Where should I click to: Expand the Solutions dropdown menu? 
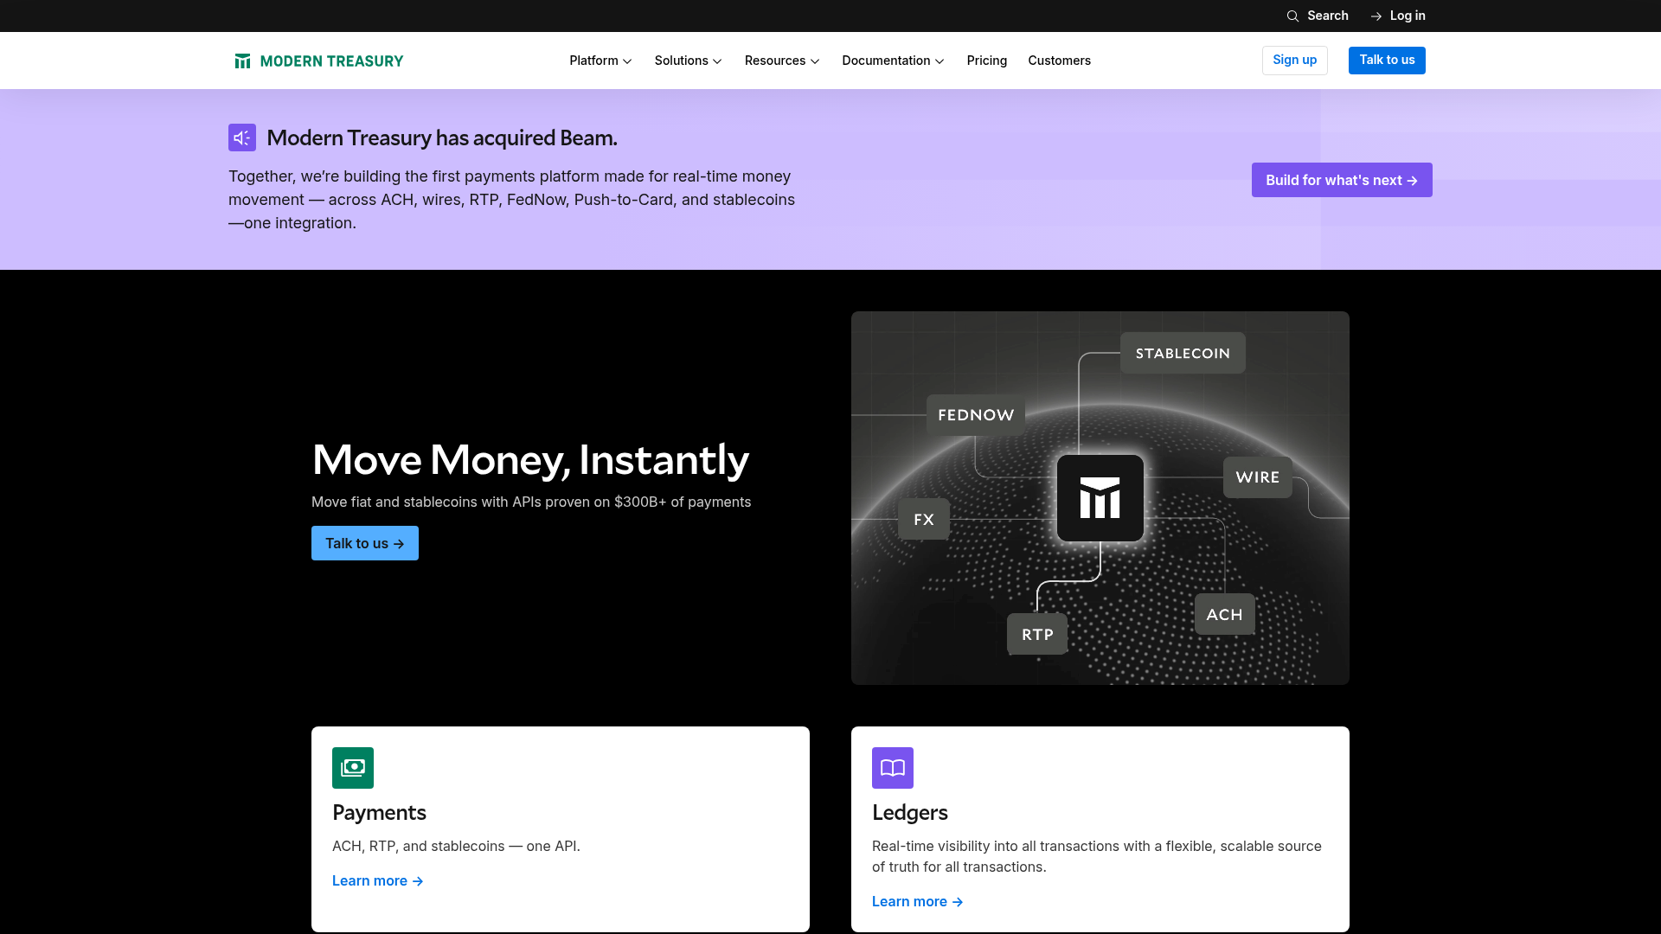click(x=688, y=61)
